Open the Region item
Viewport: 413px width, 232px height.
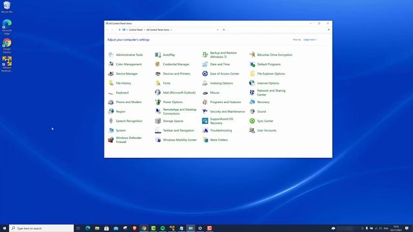coord(117,111)
